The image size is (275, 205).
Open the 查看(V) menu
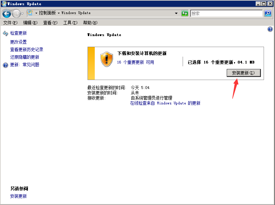tap(50, 23)
